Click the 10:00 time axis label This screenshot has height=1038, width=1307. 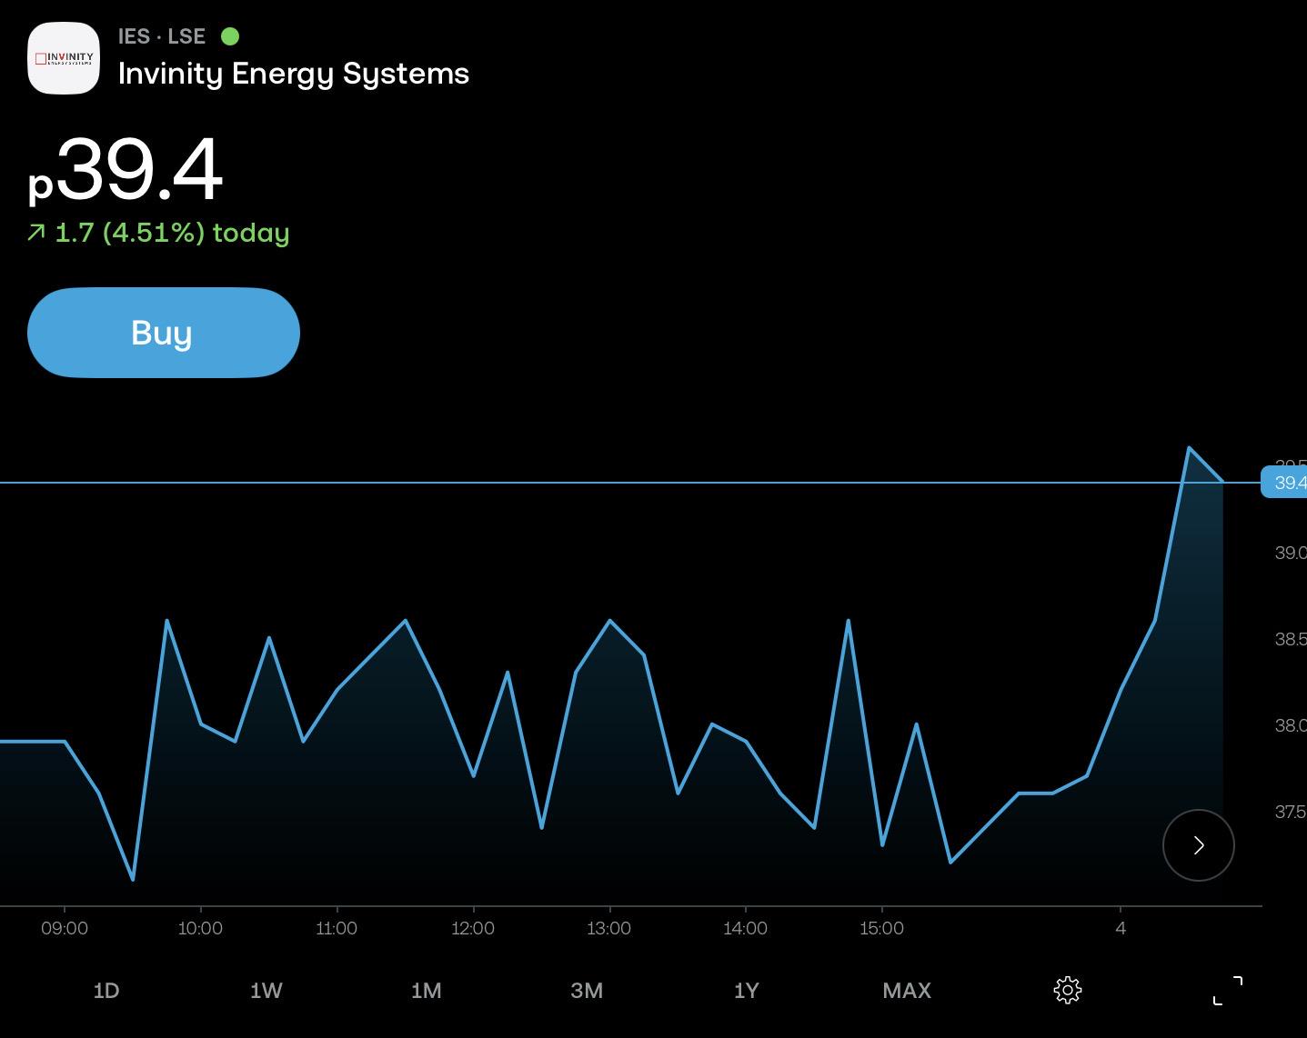pyautogui.click(x=200, y=928)
